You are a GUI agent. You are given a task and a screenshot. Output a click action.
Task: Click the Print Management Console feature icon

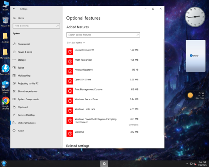tap(70, 91)
